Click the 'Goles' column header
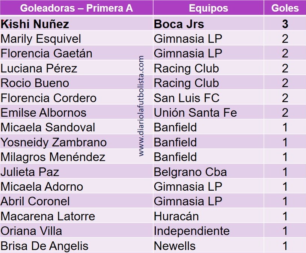Screen dimensions: 306x253 285,8
